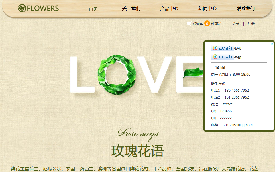The image size is (275, 172).
Task: Click the email address 32102468@qq.com
Action: point(237,125)
